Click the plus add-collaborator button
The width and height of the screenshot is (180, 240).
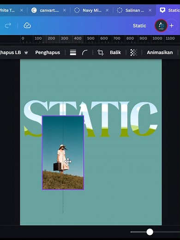[x=172, y=25]
